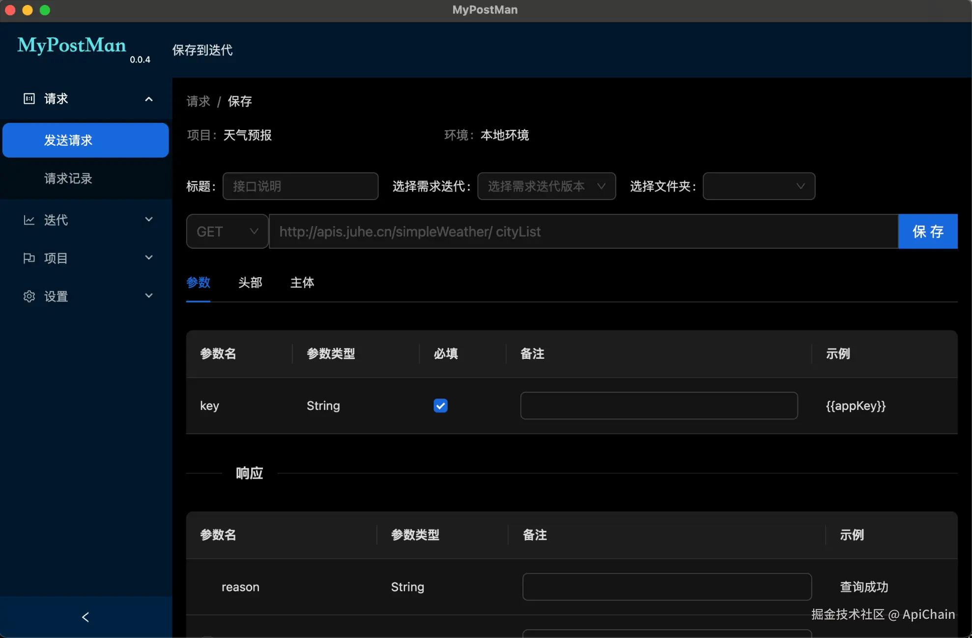Viewport: 972px width, 638px height.
Task: Click the 标题 input field
Action: coord(300,186)
